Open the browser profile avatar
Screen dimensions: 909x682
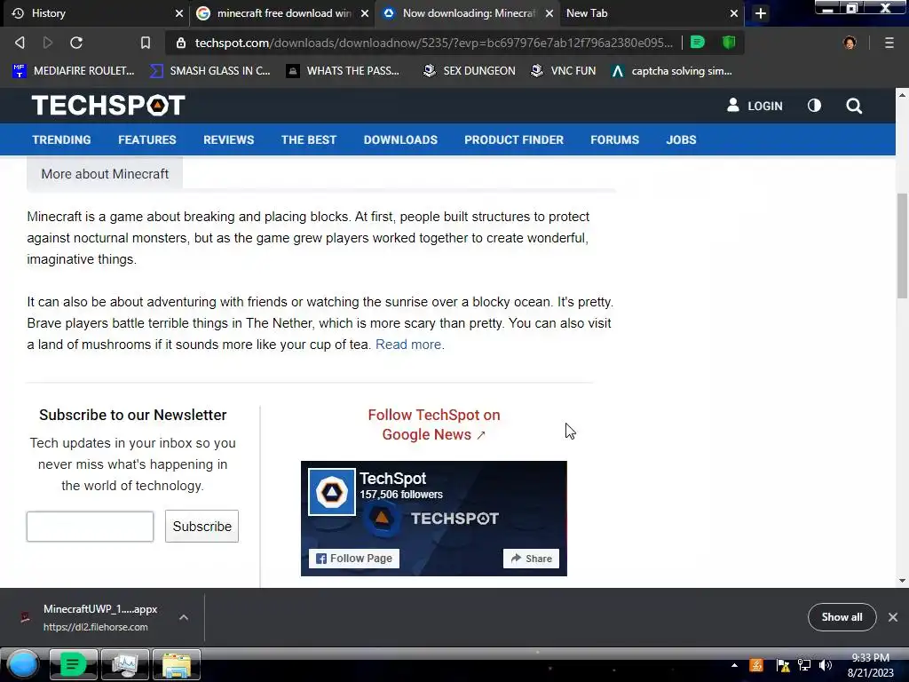(850, 43)
